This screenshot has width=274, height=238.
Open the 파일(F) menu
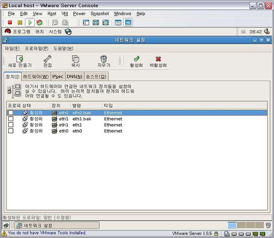click(x=12, y=48)
